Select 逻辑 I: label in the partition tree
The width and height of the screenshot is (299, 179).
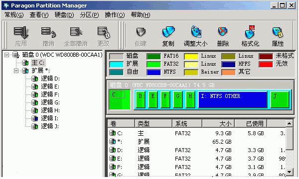click(x=49, y=118)
